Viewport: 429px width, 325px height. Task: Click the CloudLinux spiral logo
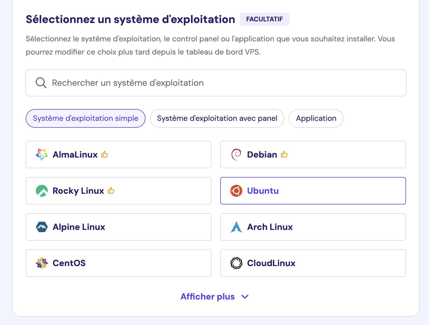(x=236, y=263)
